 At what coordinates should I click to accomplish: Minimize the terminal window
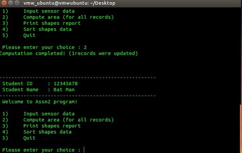point(11,3)
